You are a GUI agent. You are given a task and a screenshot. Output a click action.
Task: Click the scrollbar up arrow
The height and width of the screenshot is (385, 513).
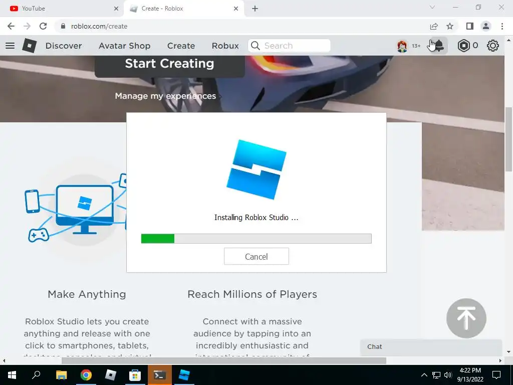click(509, 40)
